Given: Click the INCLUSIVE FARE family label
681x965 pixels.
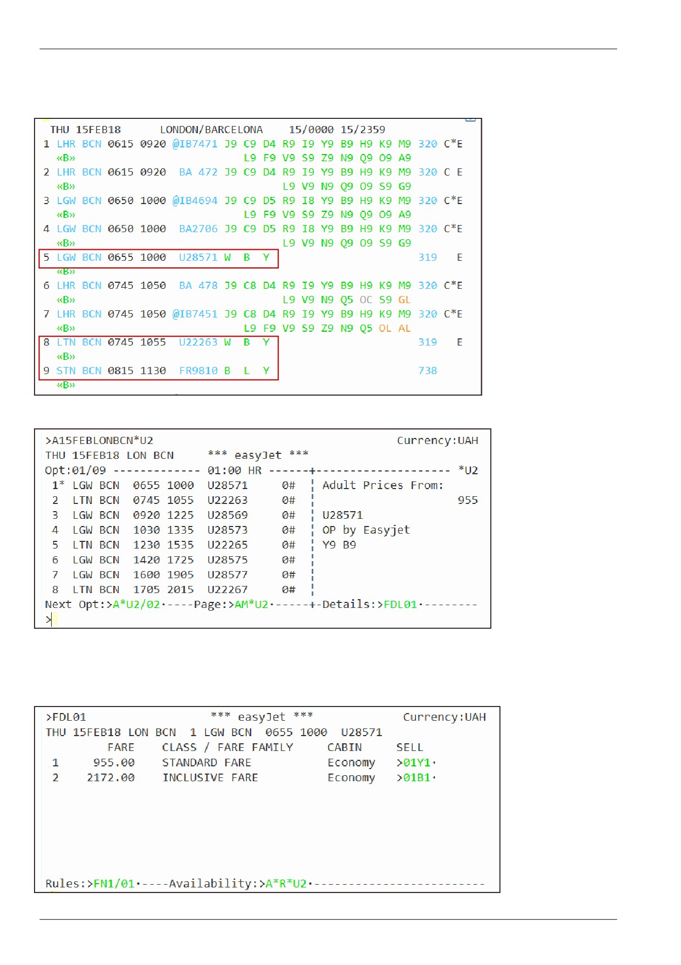Looking at the screenshot, I should point(210,777).
